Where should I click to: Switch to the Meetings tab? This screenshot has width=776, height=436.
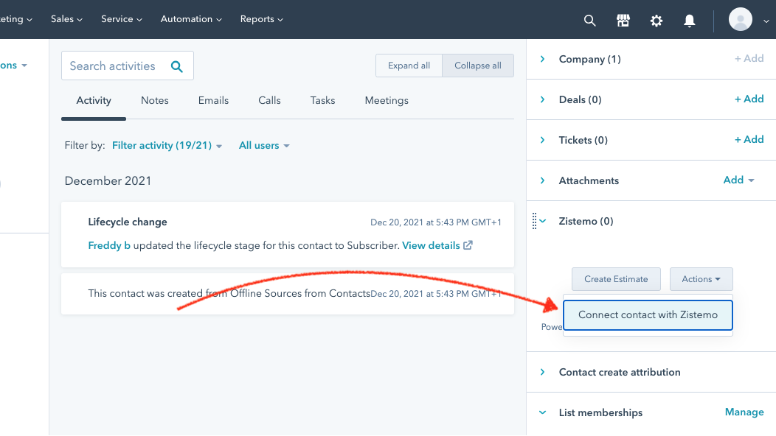click(x=387, y=100)
